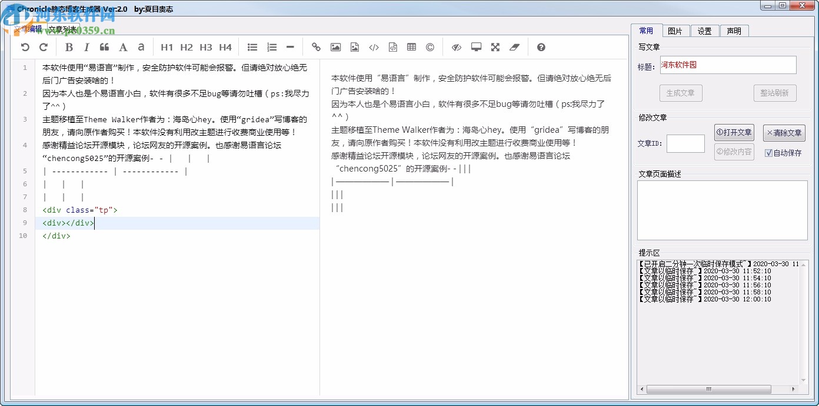Toggle fullscreen editor mode
The width and height of the screenshot is (819, 406).
495,47
